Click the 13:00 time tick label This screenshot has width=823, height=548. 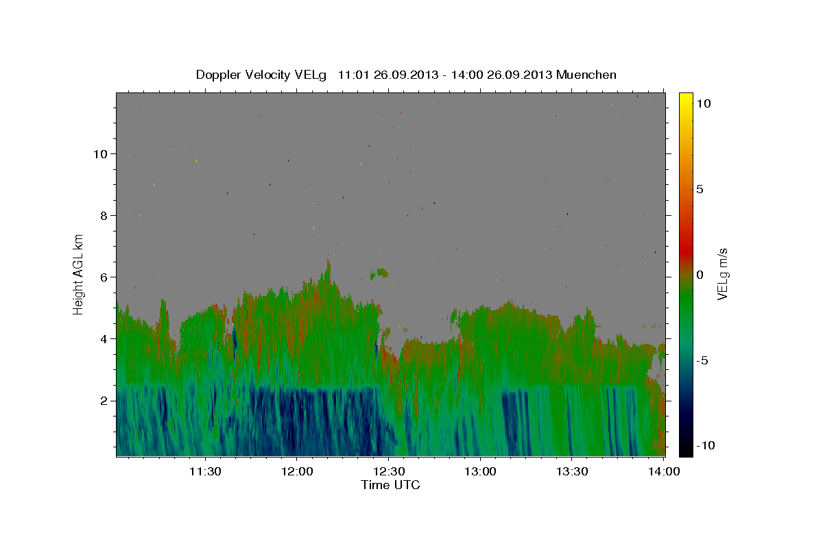(x=479, y=471)
